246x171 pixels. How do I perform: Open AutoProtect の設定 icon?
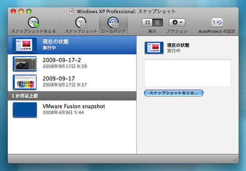pos(217,22)
